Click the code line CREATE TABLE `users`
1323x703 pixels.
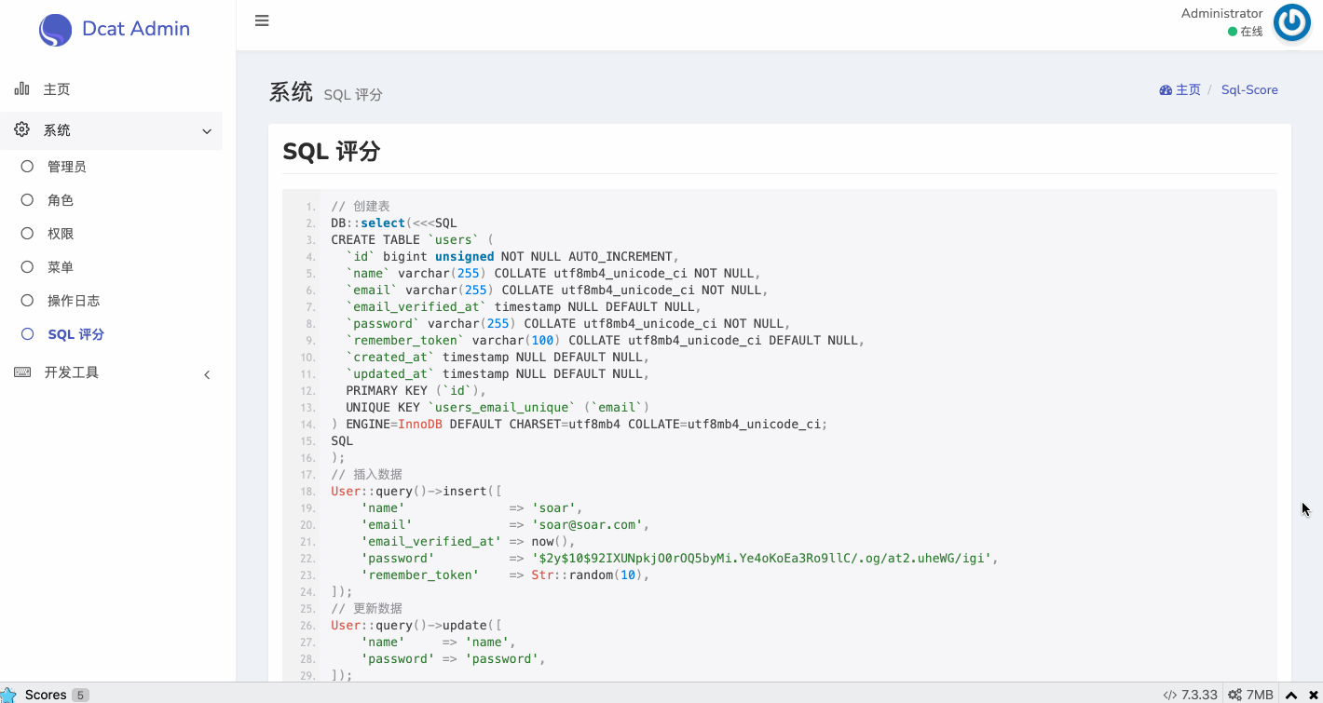click(x=412, y=239)
